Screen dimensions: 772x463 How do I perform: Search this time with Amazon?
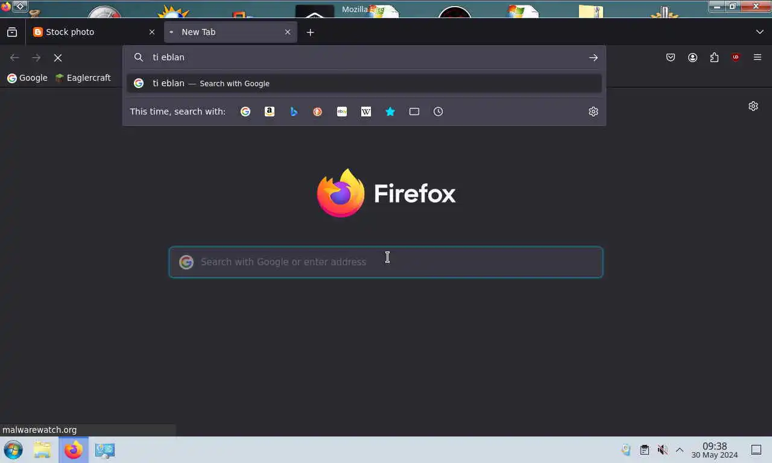click(270, 112)
